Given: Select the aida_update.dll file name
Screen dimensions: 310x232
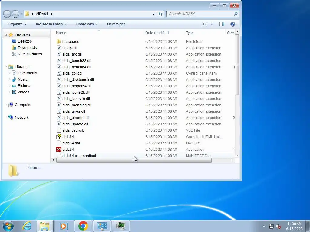Looking at the screenshot, I should coord(75,124).
